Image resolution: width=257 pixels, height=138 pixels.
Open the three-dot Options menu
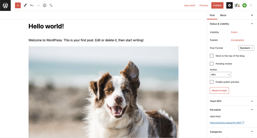(x=251, y=6)
